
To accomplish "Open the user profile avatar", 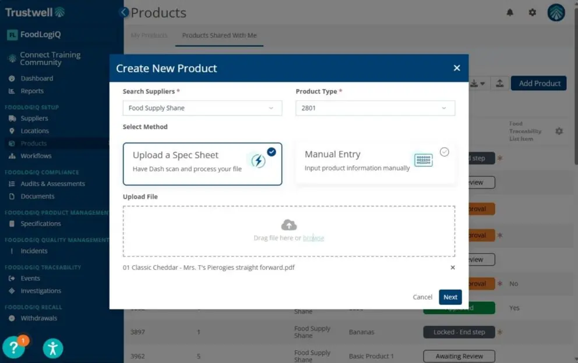I will pyautogui.click(x=556, y=13).
